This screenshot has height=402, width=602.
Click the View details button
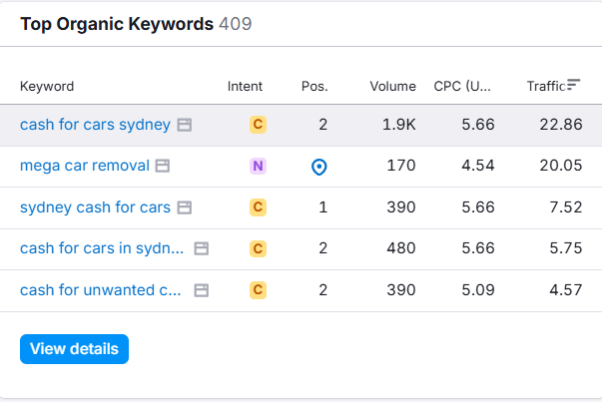74,349
